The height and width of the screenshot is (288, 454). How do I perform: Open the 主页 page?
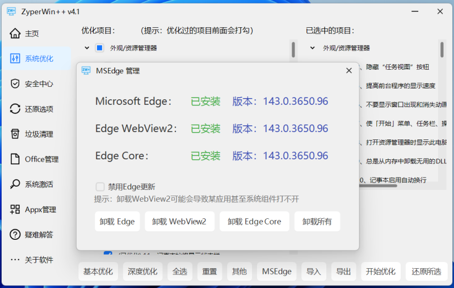(x=37, y=33)
